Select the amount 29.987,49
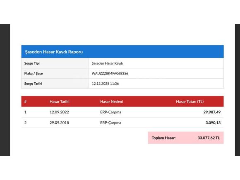 [212, 112]
